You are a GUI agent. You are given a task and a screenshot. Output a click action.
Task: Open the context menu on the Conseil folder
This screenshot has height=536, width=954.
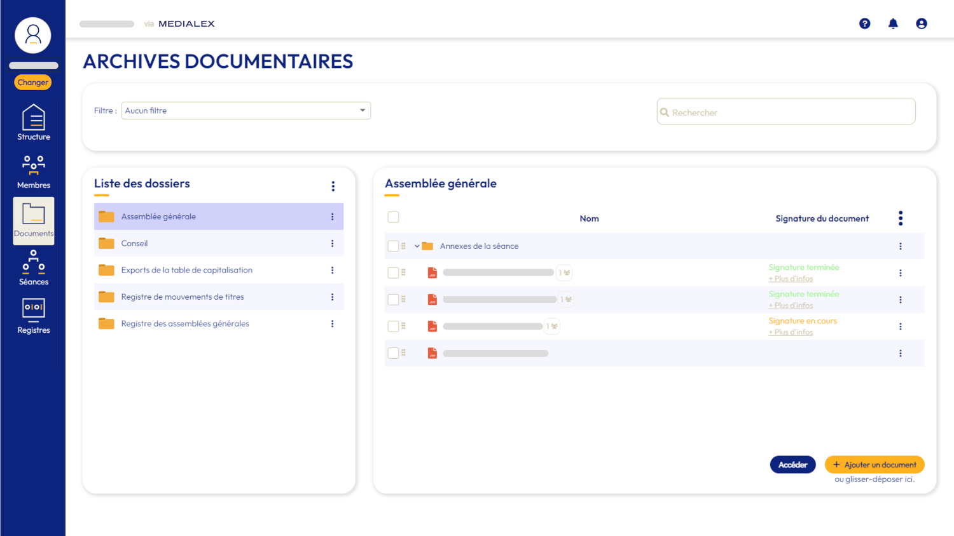point(332,243)
